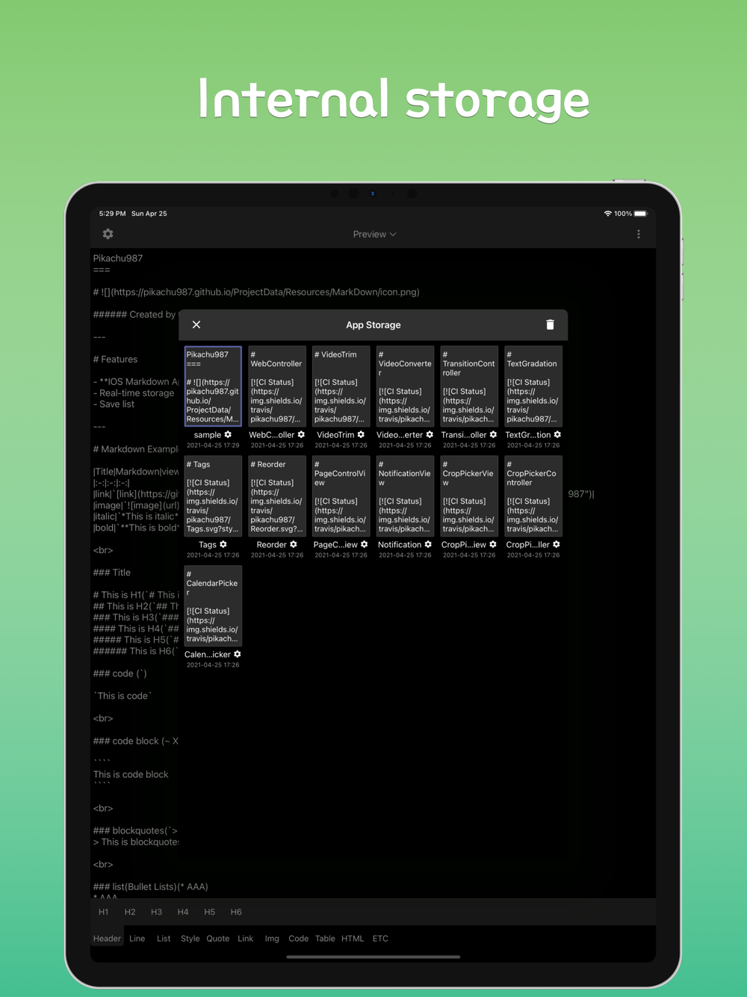This screenshot has width=747, height=997.
Task: Expand the Preview mode dropdown
Action: pyautogui.click(x=374, y=234)
